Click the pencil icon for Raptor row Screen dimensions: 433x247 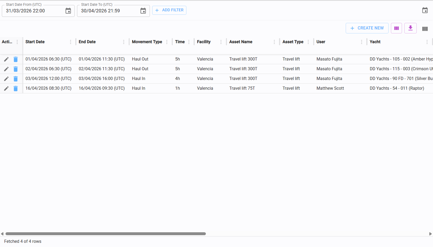[x=6, y=88]
